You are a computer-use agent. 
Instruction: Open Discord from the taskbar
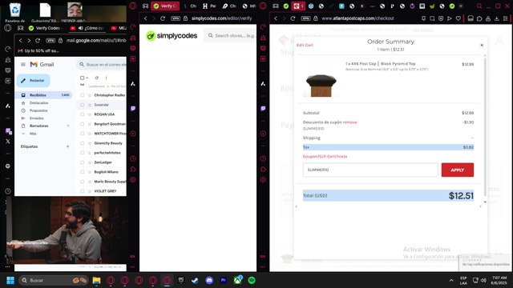click(209, 280)
